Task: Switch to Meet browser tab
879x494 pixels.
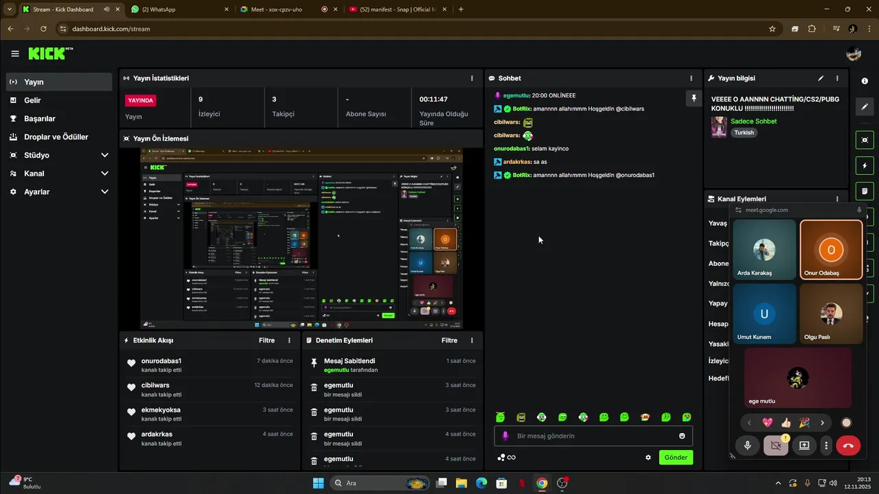Action: click(288, 10)
